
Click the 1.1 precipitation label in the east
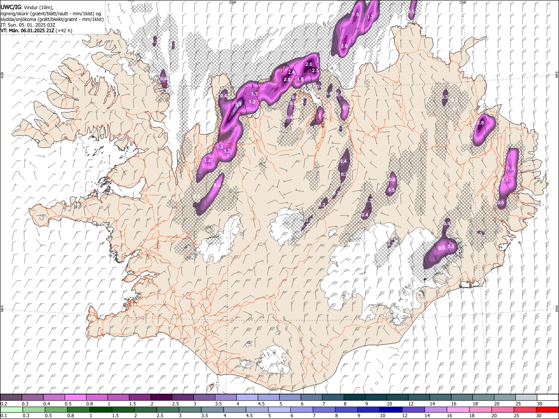[505, 180]
